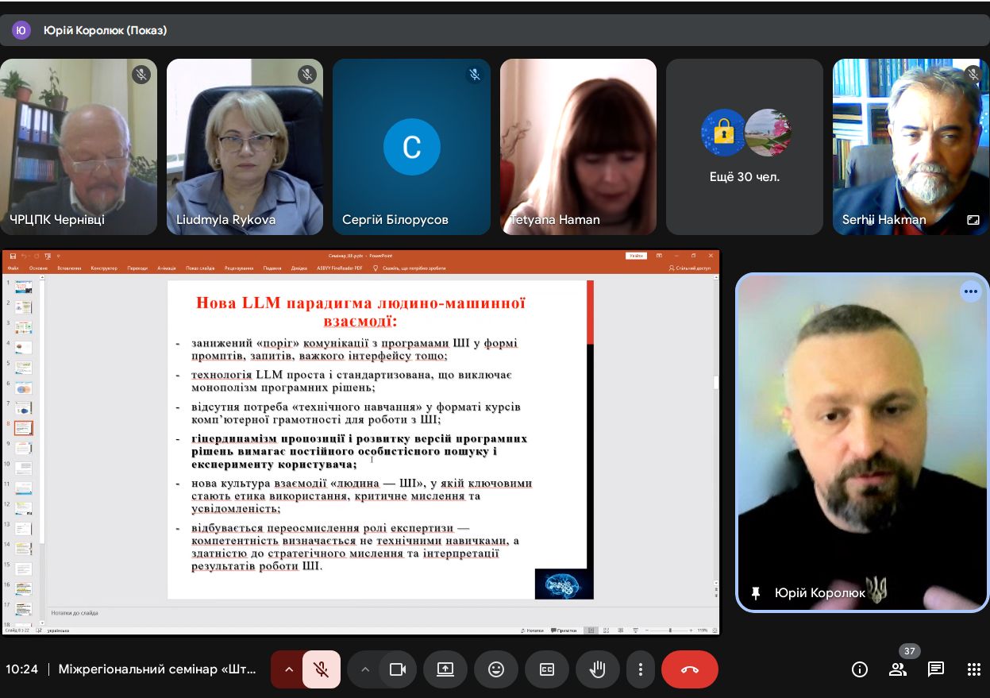Expand video settings arrow beside camera
990x698 pixels.
pyautogui.click(x=365, y=669)
